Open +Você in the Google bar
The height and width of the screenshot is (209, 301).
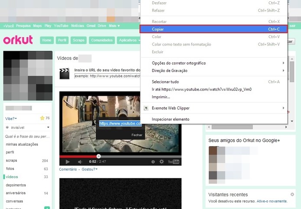(x=9, y=26)
